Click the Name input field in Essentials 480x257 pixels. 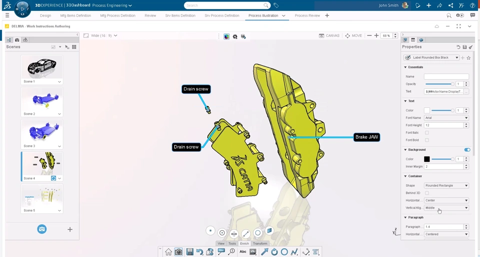[x=446, y=77]
